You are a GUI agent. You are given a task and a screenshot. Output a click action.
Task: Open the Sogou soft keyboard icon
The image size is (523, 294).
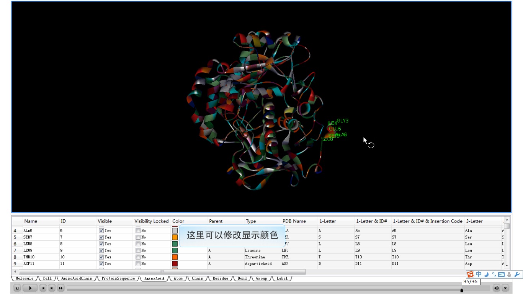point(501,274)
